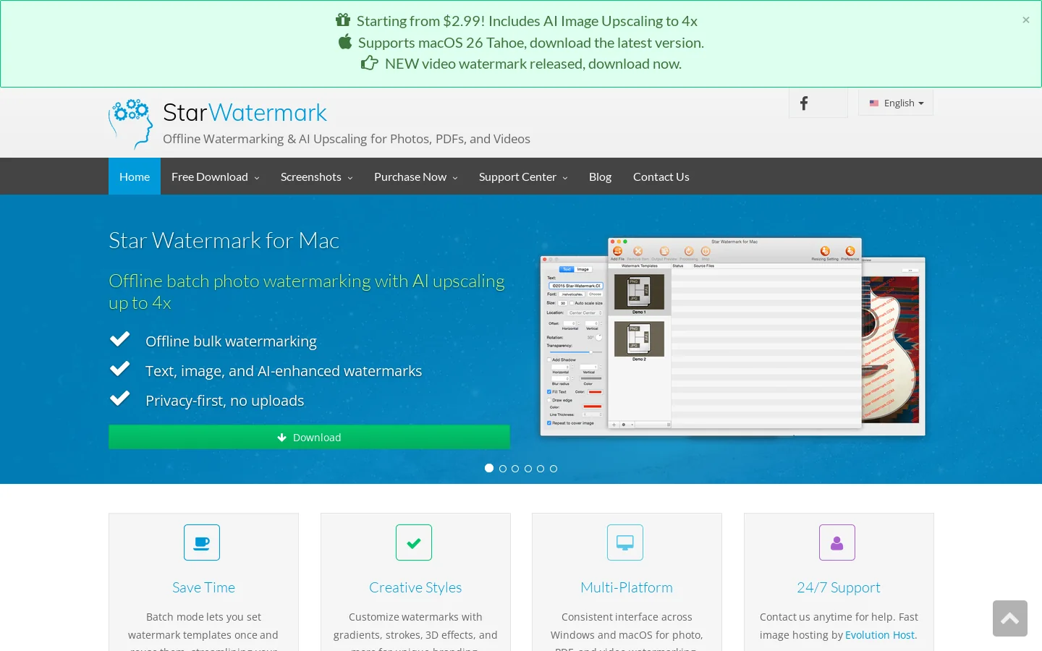Click the StarWatermark site title
The image size is (1042, 651).
(x=245, y=113)
